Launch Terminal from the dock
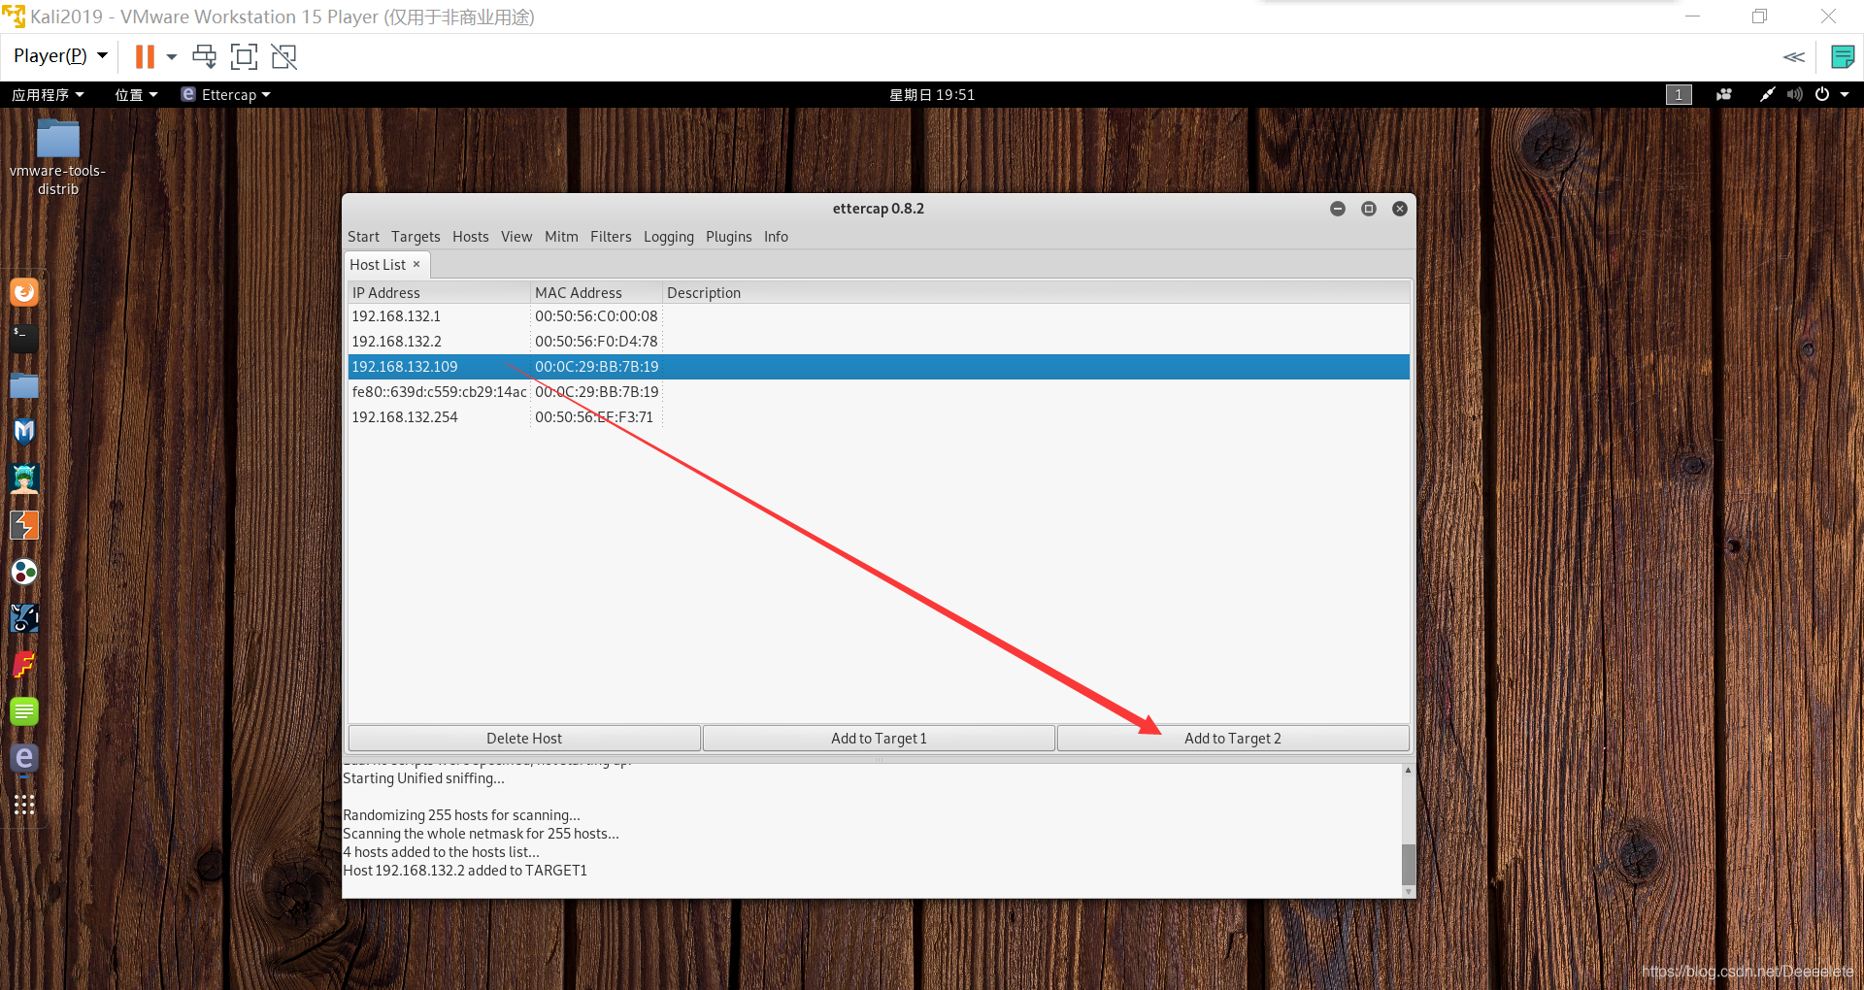Image resolution: width=1864 pixels, height=990 pixels. tap(24, 338)
